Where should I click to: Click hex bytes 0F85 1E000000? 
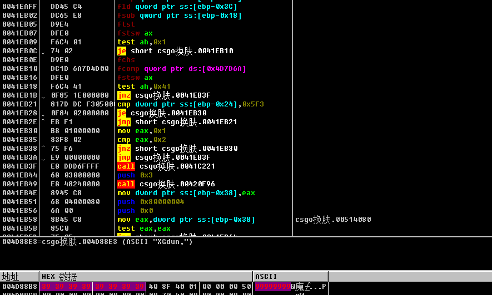pyautogui.click(x=79, y=95)
